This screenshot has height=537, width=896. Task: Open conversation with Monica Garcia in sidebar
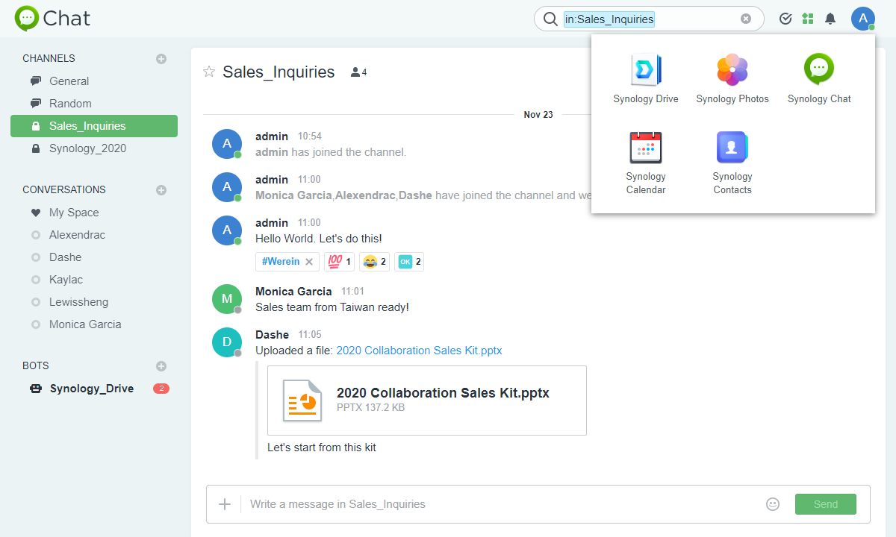tap(94, 324)
